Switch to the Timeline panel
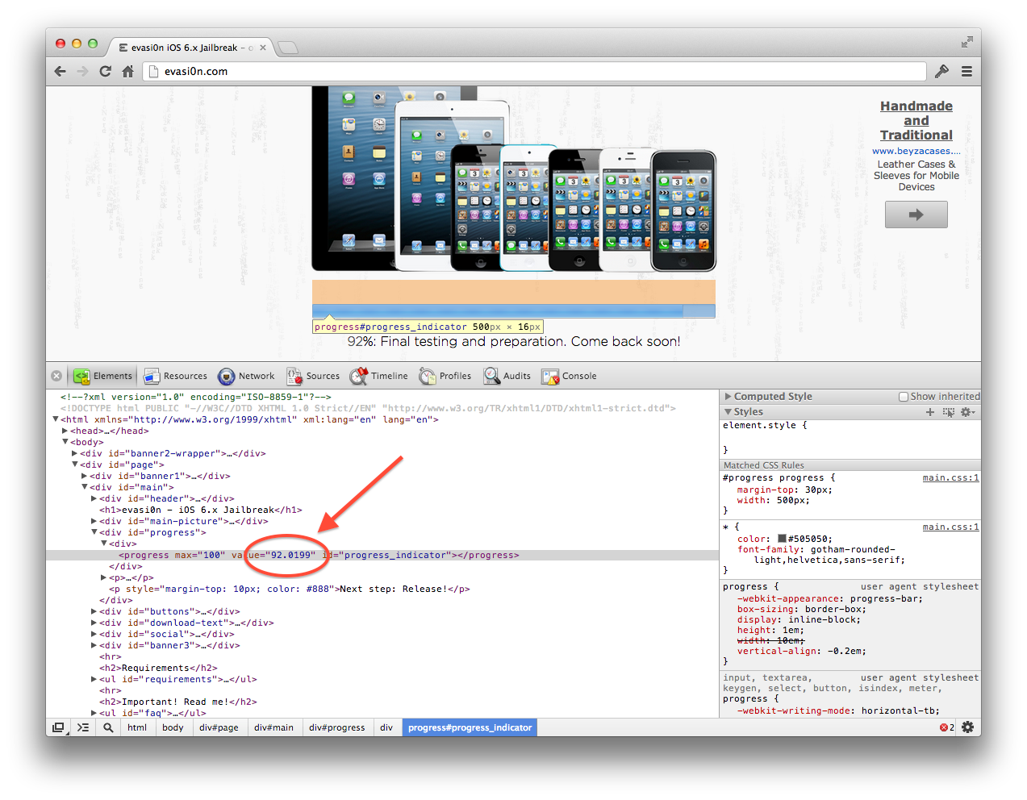The image size is (1027, 800). click(x=379, y=376)
